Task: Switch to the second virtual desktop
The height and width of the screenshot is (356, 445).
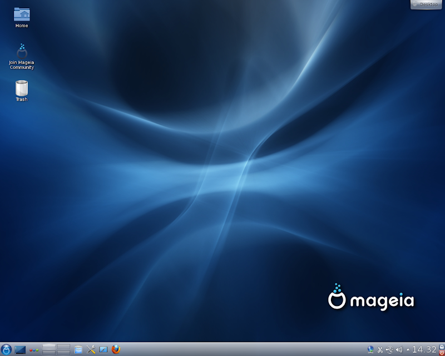Action: [63, 347]
